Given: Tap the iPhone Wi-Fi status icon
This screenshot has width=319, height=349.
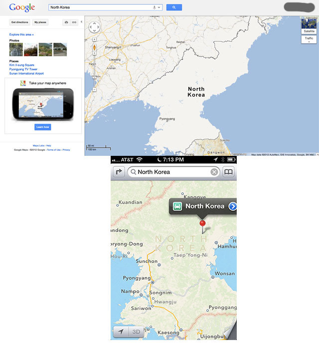Looking at the screenshot, I should [x=140, y=160].
